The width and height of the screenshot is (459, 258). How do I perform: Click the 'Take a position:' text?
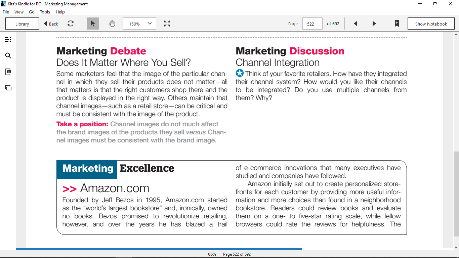(82, 124)
